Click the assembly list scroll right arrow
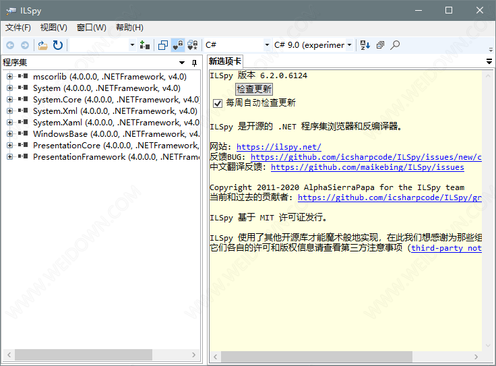 (193, 355)
